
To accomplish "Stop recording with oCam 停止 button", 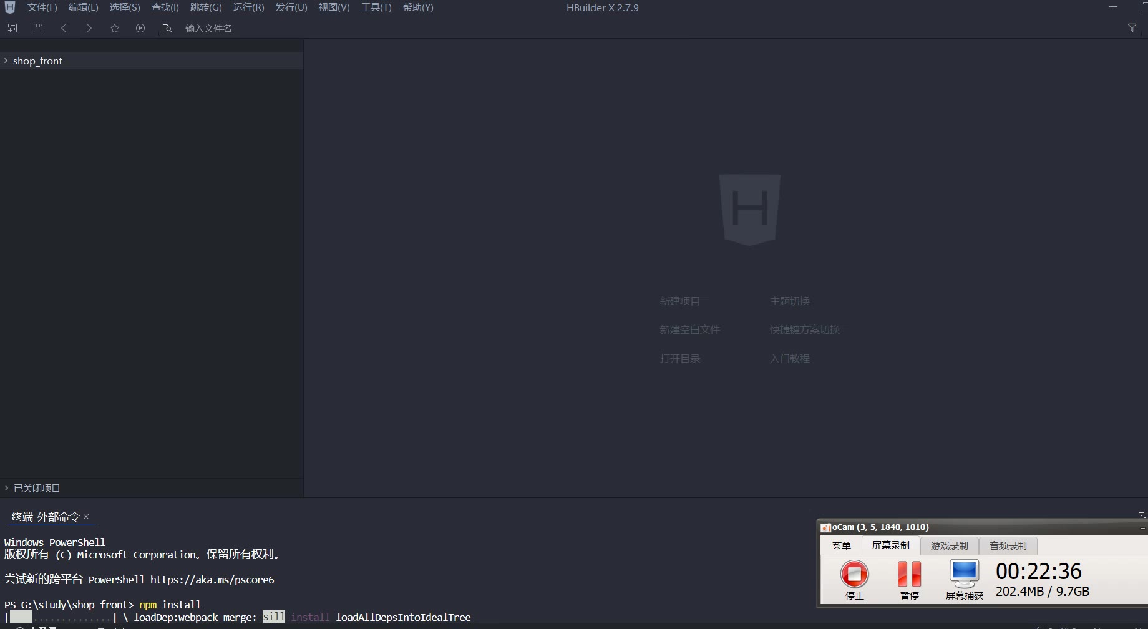I will coord(854,580).
